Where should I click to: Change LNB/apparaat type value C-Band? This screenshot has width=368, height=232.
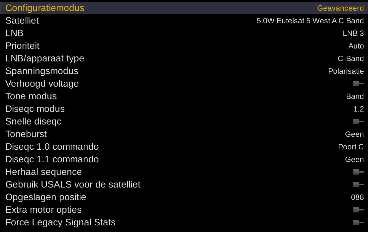(x=351, y=58)
